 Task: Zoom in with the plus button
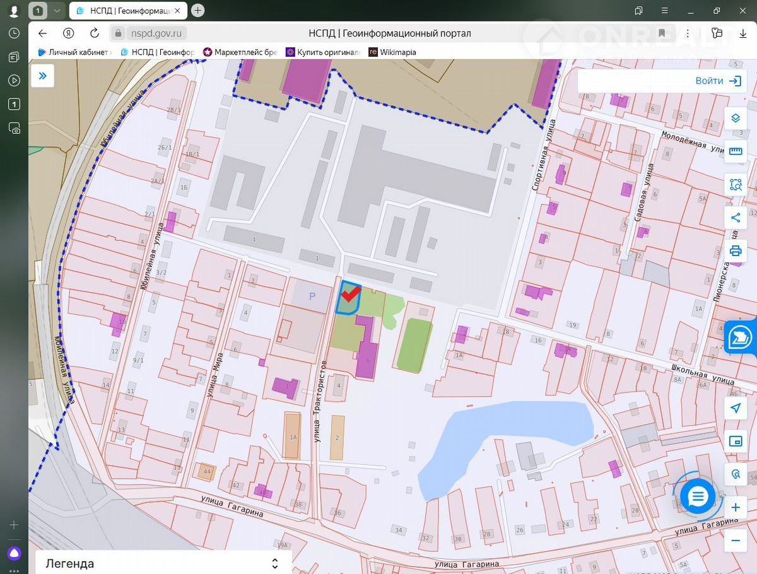tap(735, 508)
